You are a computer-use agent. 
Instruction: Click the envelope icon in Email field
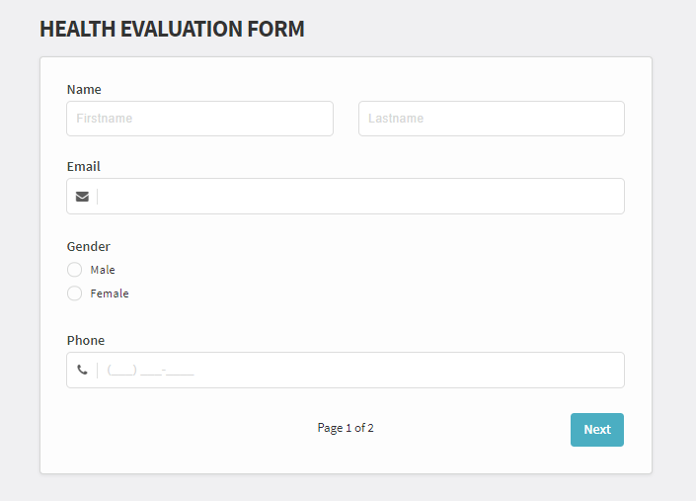[82, 197]
